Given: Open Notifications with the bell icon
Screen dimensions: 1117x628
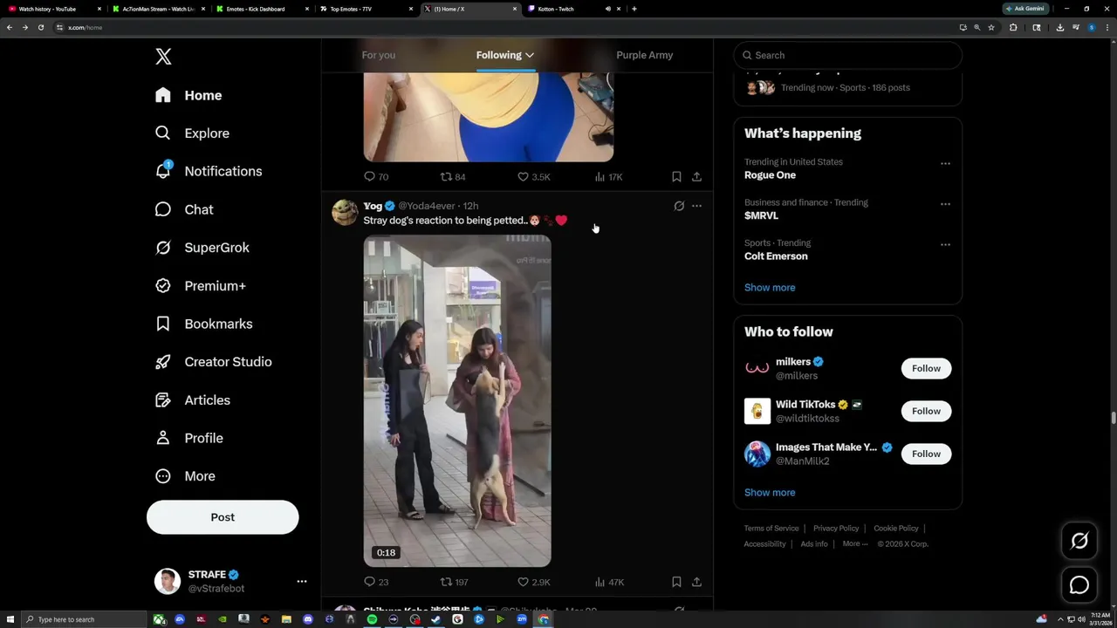Looking at the screenshot, I should point(163,171).
